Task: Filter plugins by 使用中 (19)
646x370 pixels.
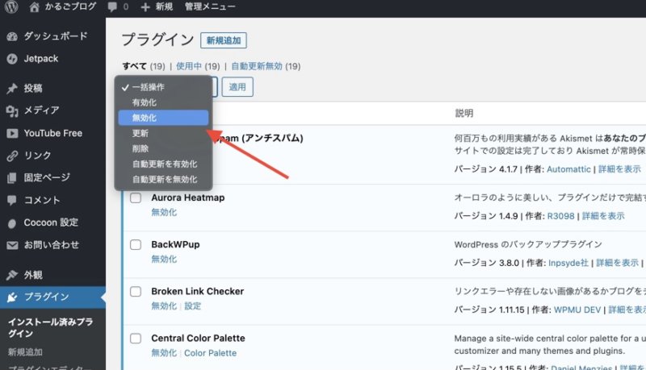Action: [x=198, y=66]
